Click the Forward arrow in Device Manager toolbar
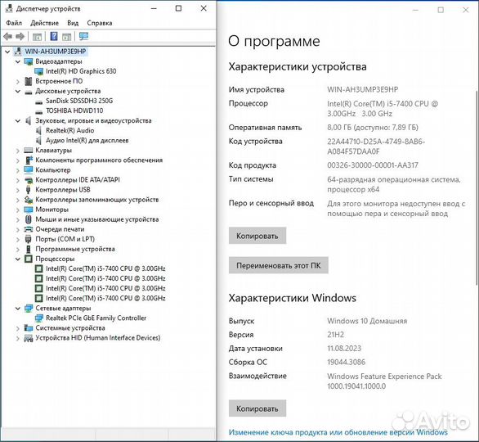The image size is (479, 442). (x=20, y=37)
